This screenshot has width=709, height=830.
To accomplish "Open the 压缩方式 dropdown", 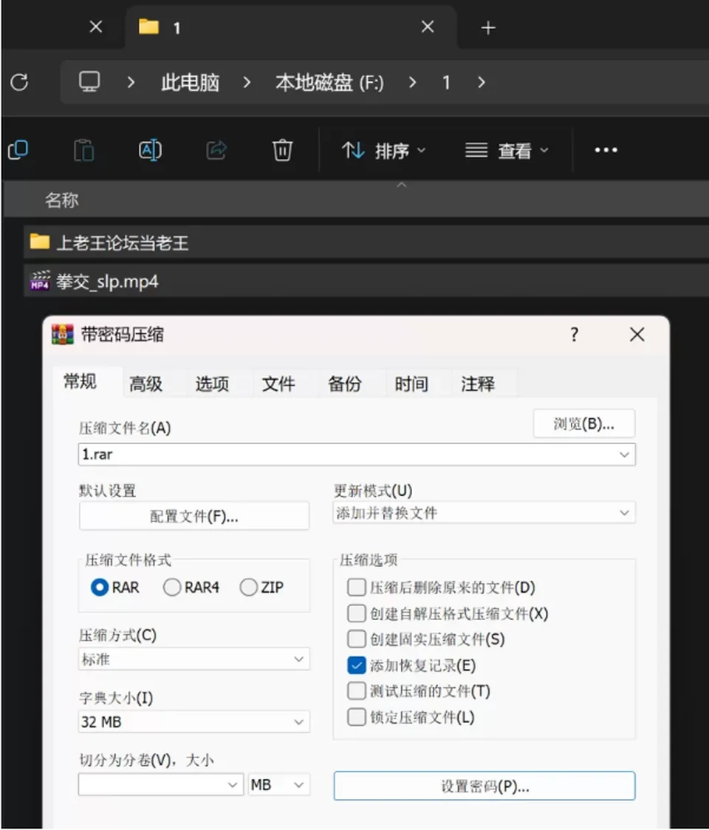I will coord(193,659).
